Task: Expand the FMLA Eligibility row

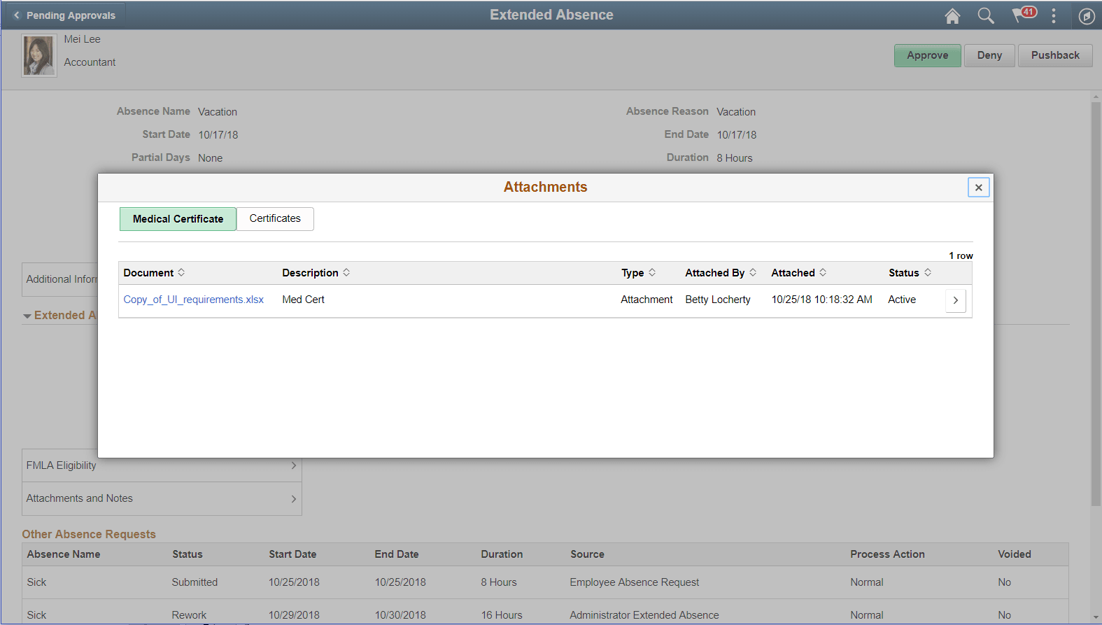Action: (162, 465)
